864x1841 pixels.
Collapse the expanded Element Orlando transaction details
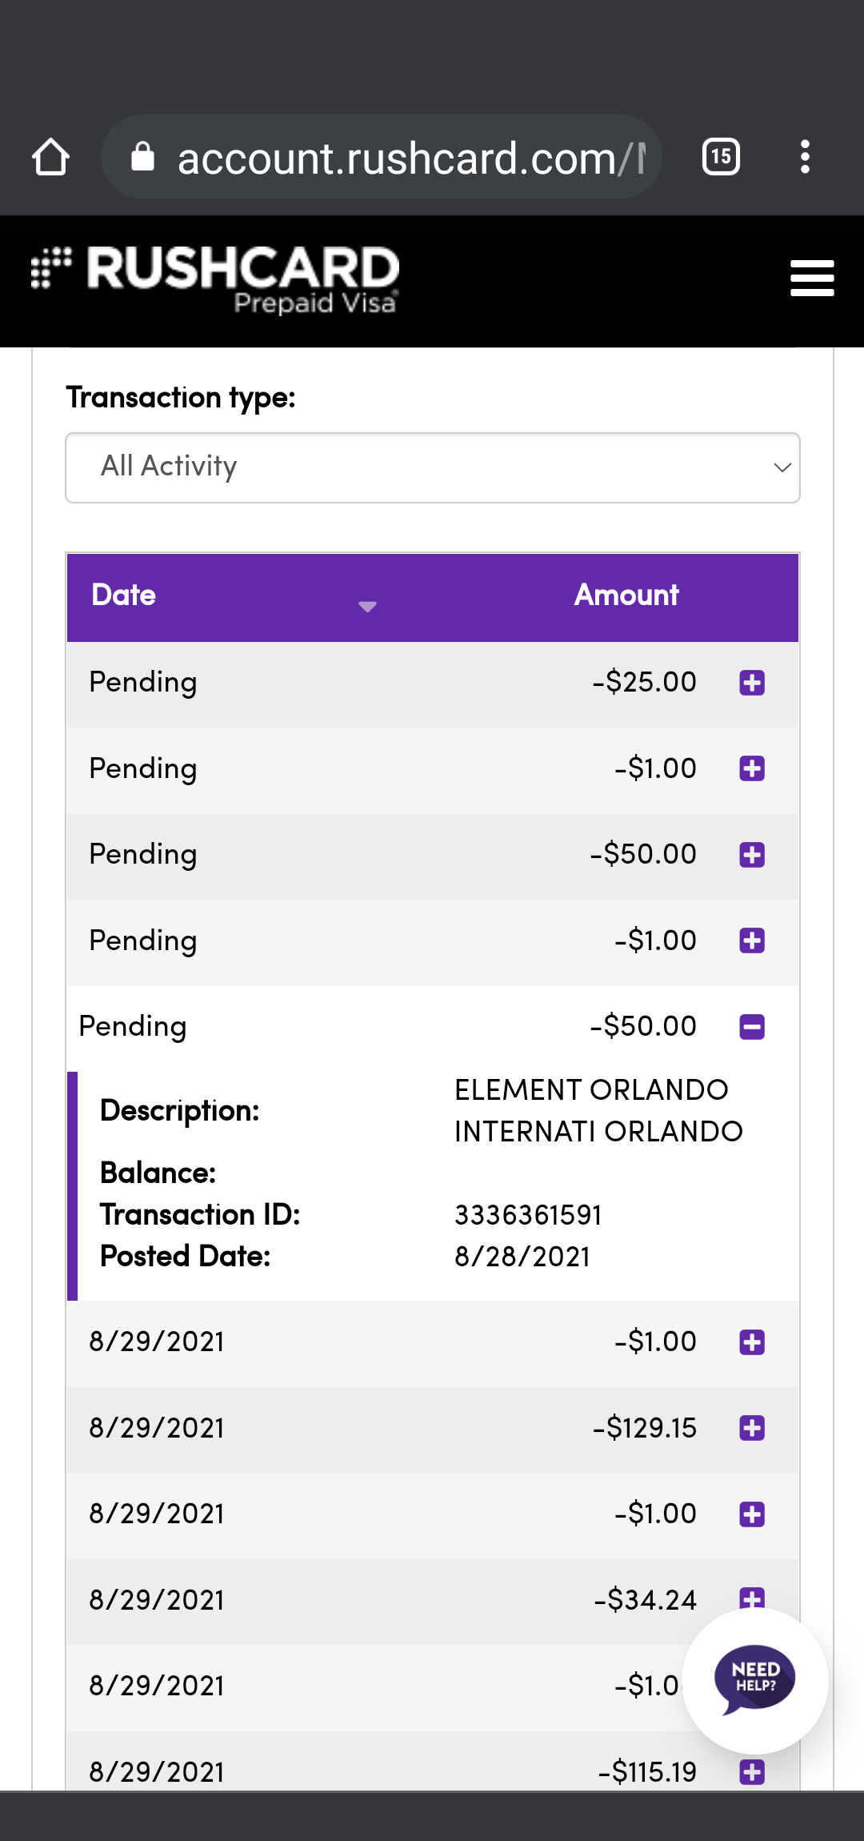pyautogui.click(x=752, y=1027)
